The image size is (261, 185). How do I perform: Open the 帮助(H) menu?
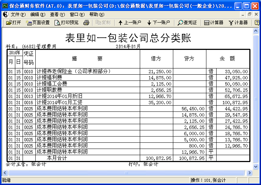click(x=97, y=15)
